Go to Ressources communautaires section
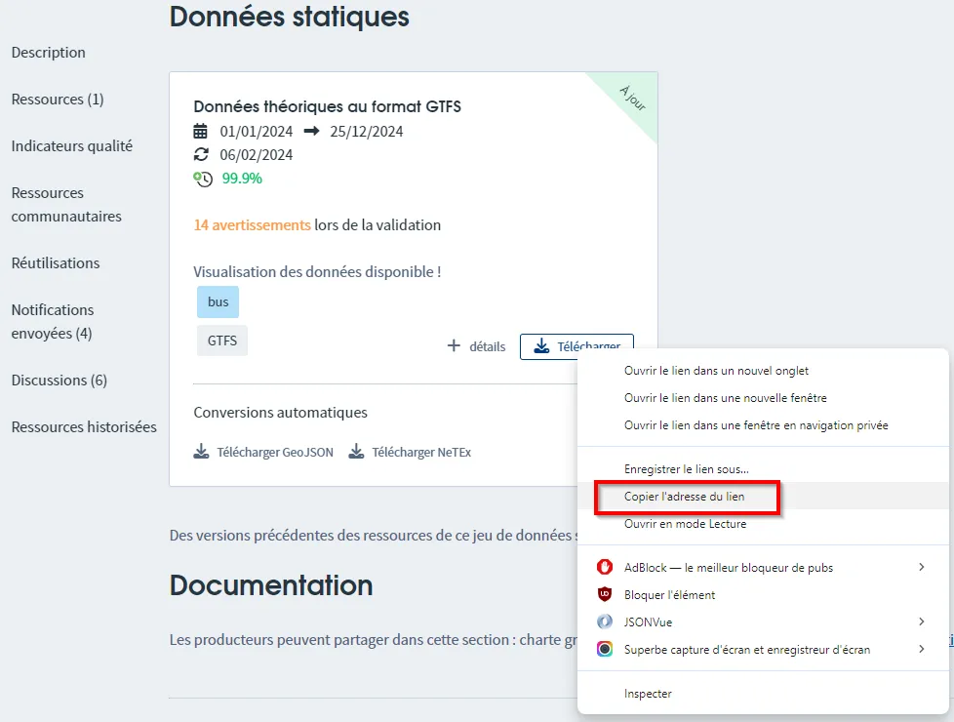 point(66,205)
